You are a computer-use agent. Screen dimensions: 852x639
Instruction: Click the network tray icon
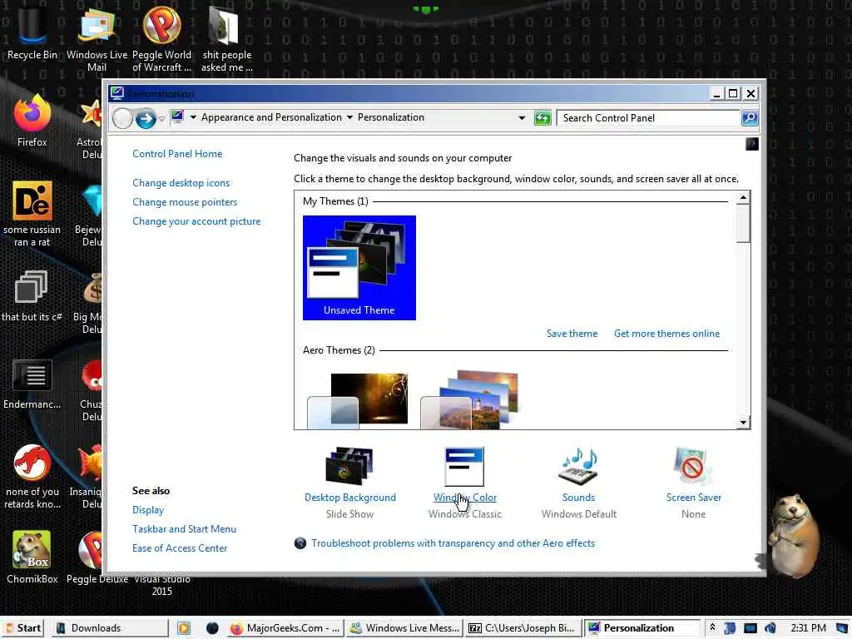coord(750,628)
